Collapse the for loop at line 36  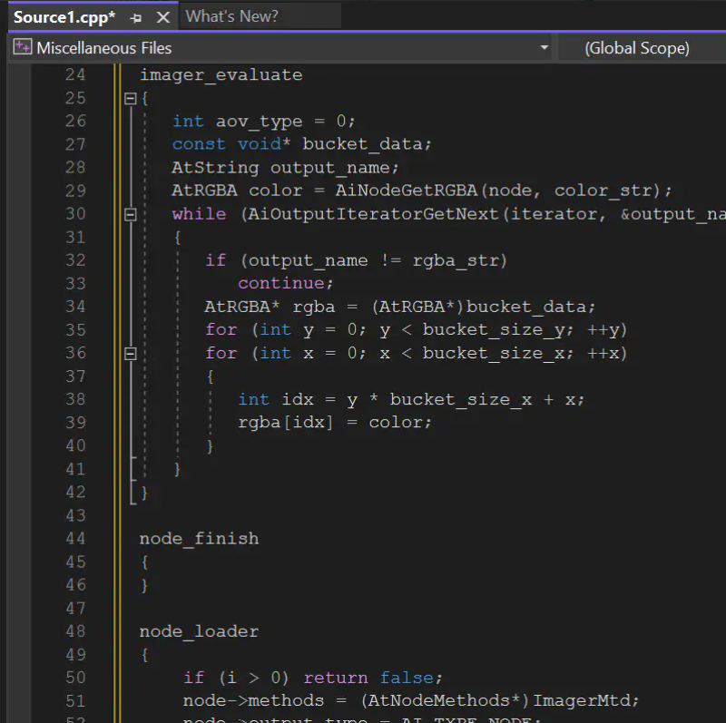(x=131, y=354)
